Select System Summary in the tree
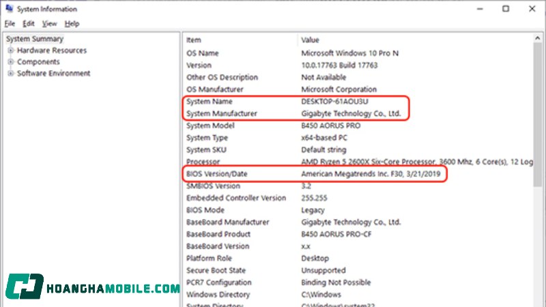This screenshot has height=307, width=546. tap(35, 39)
